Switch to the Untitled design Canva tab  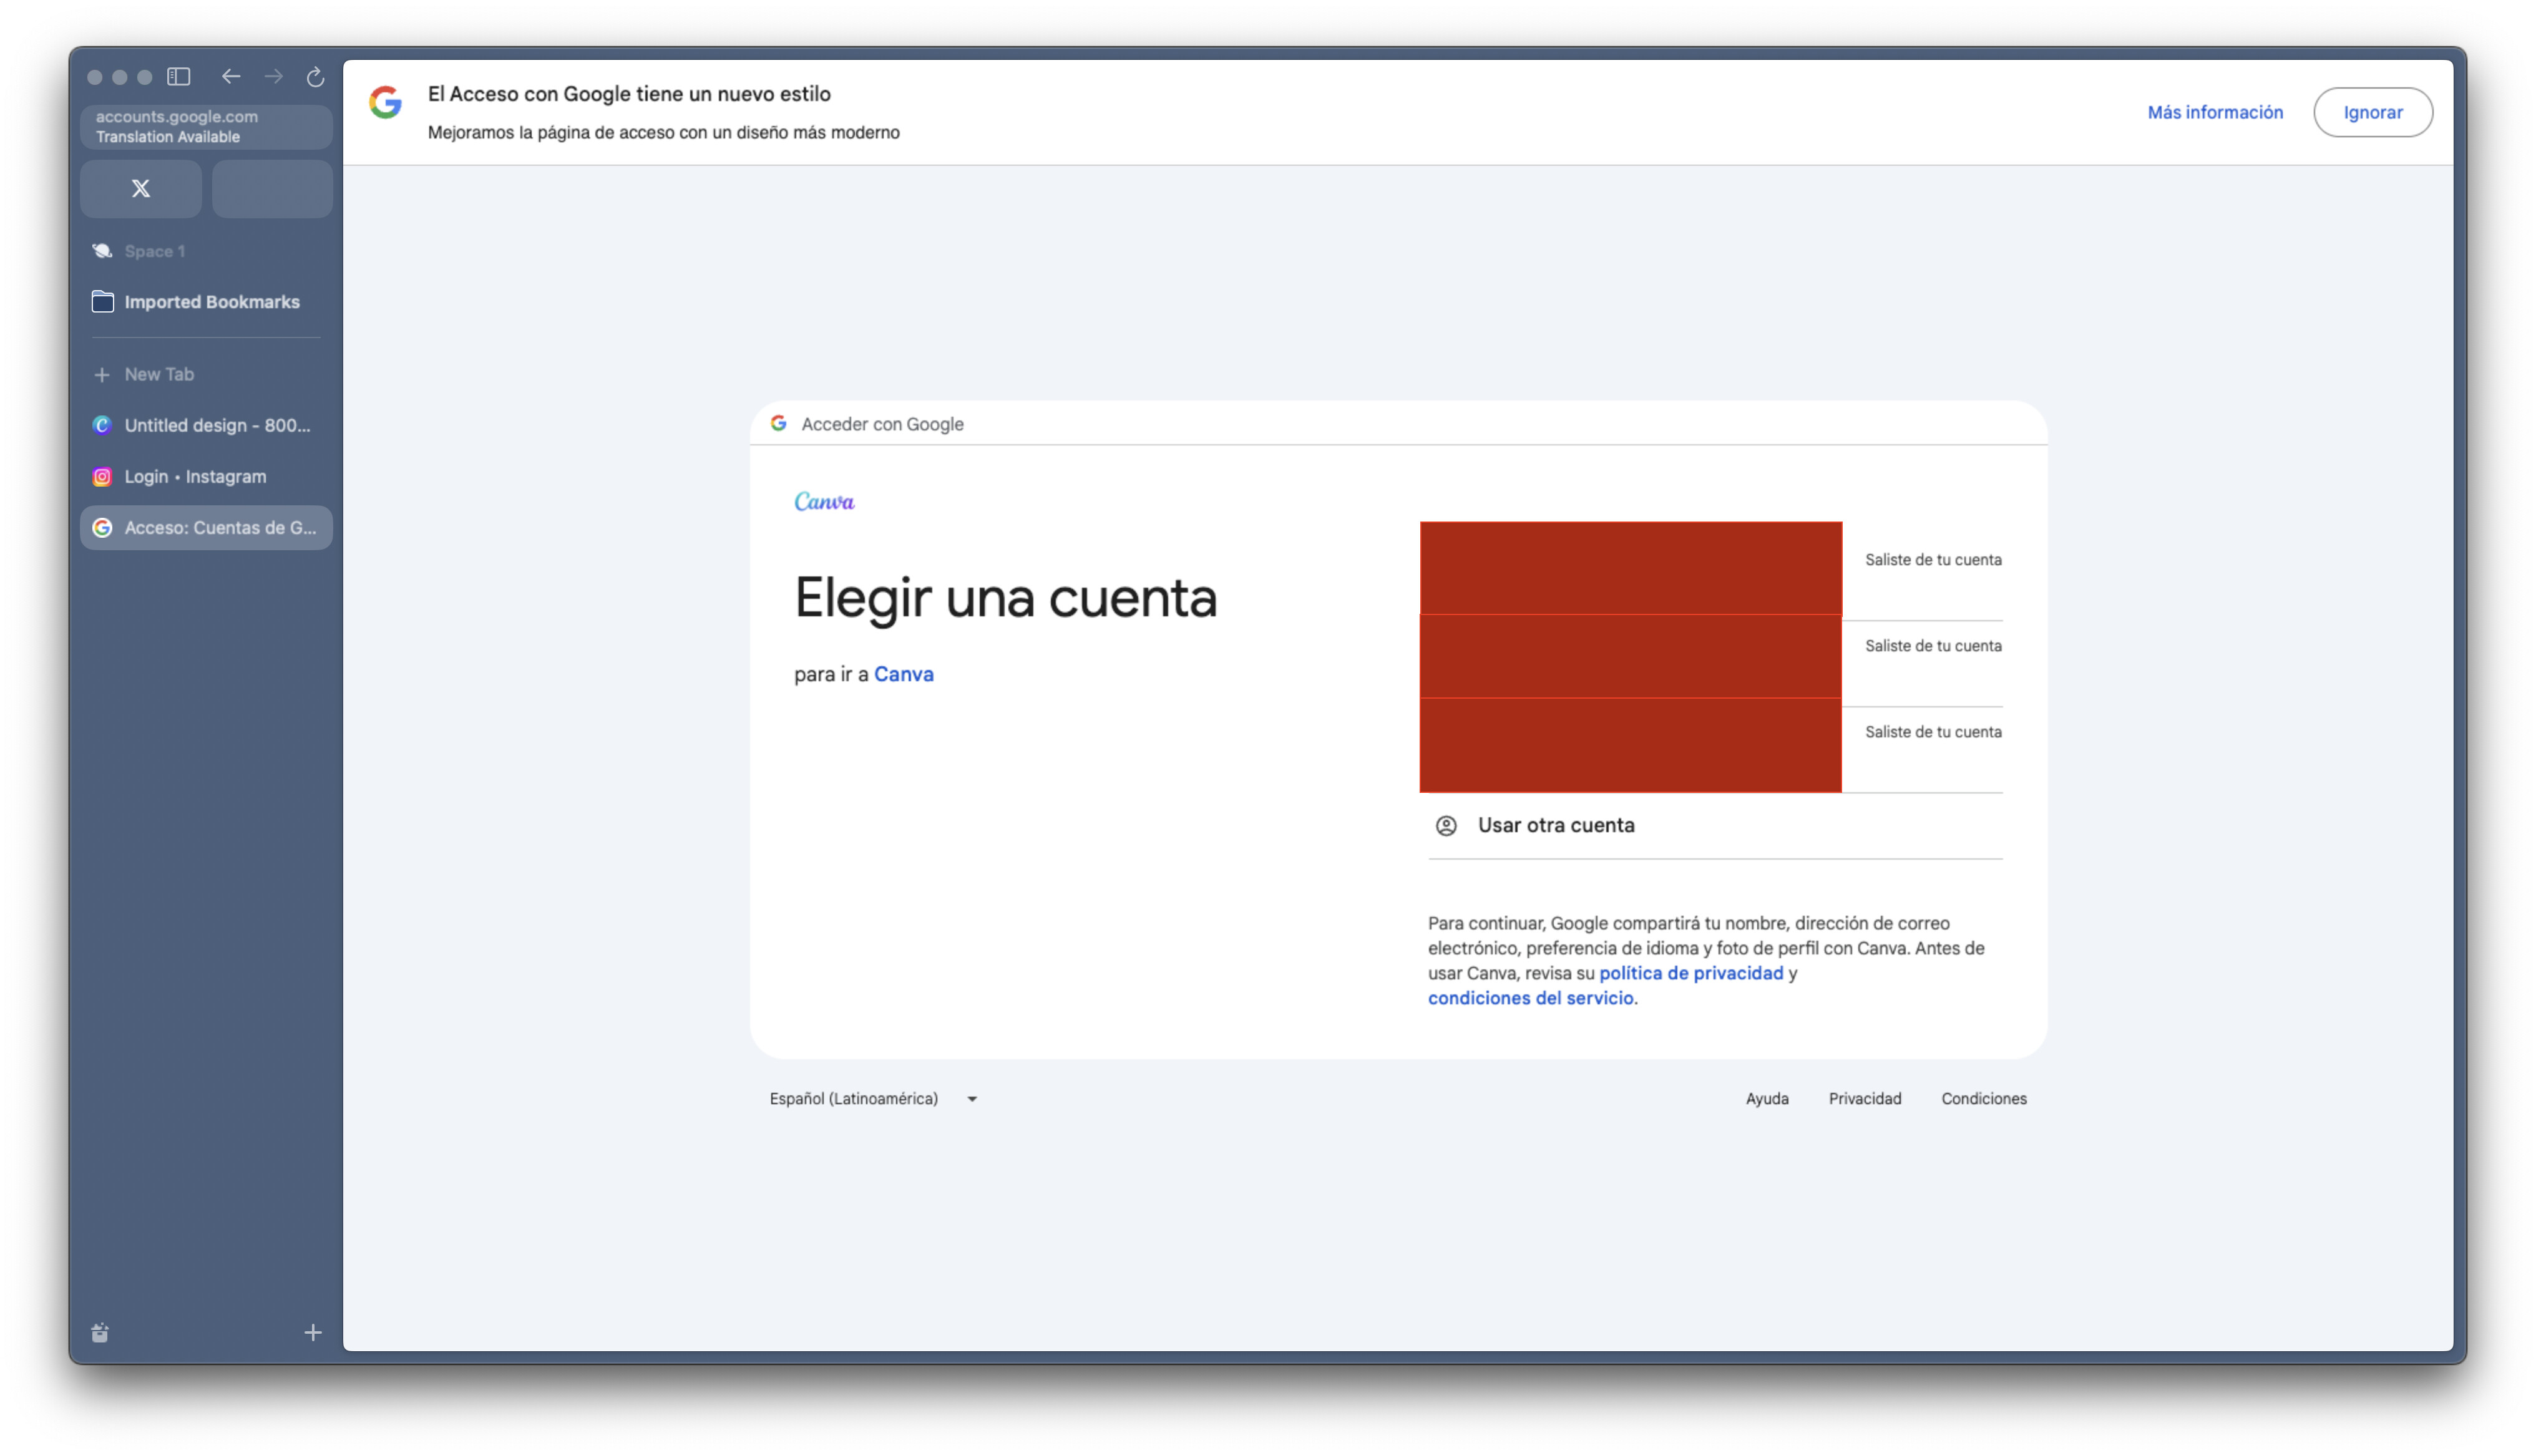coord(206,425)
